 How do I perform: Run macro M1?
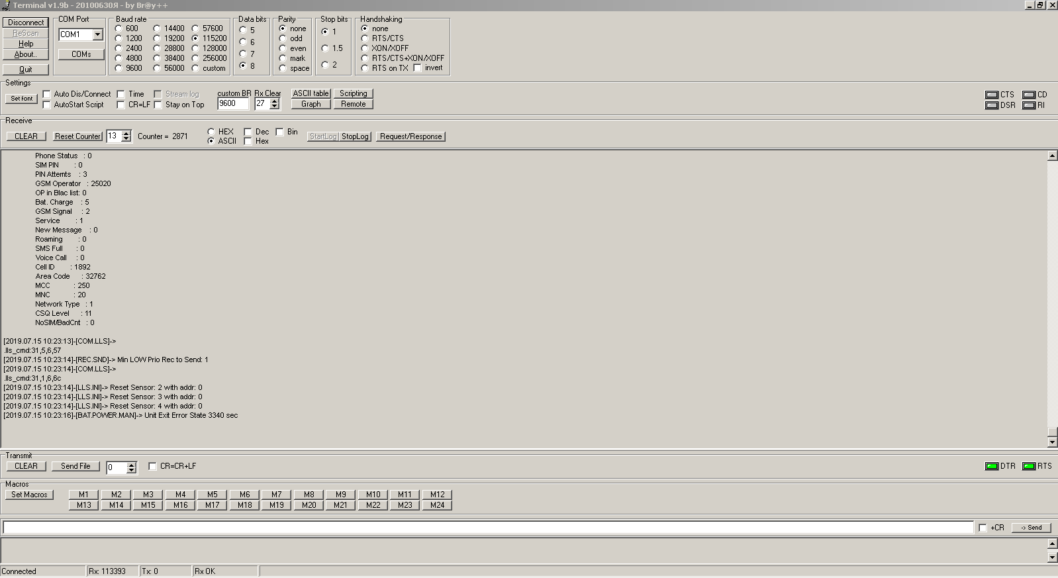[x=83, y=495]
